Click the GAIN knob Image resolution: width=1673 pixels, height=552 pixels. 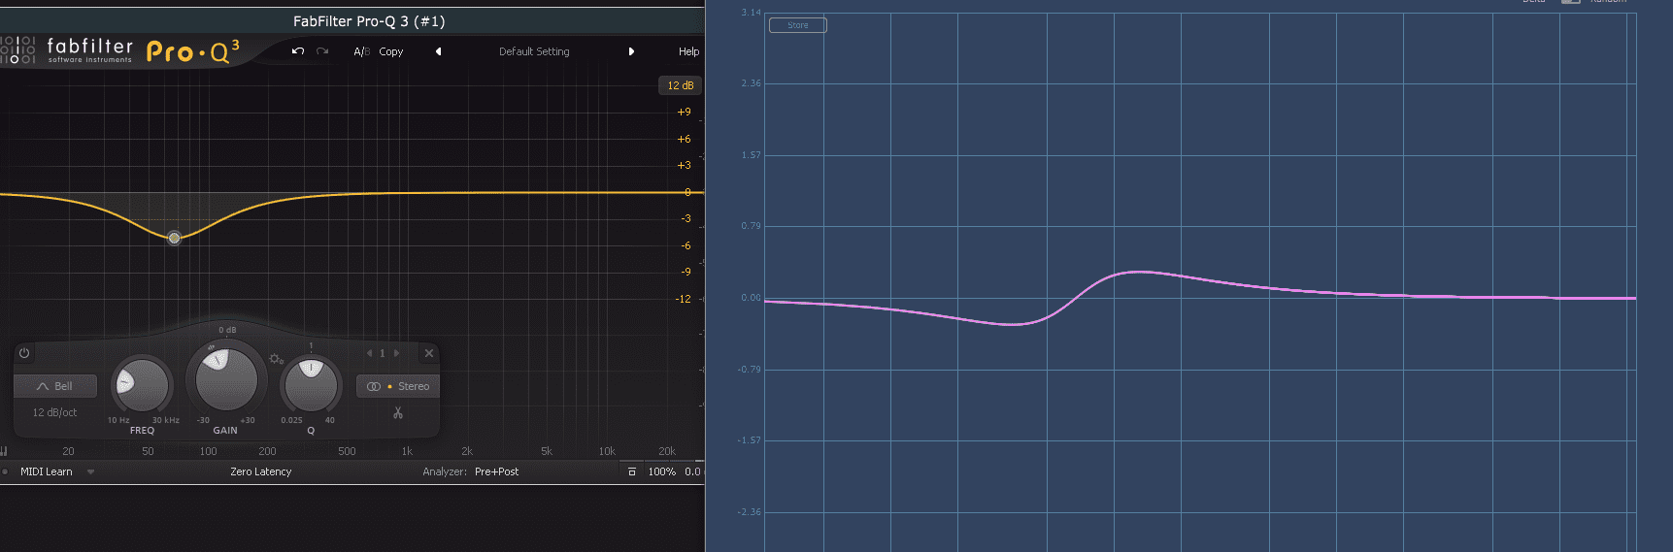[x=226, y=378]
